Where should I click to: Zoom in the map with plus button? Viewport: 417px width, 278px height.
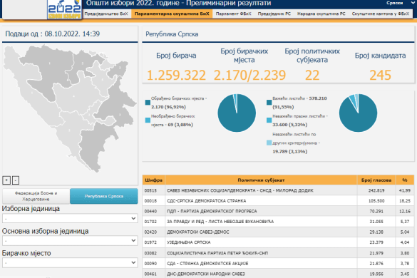(6, 180)
